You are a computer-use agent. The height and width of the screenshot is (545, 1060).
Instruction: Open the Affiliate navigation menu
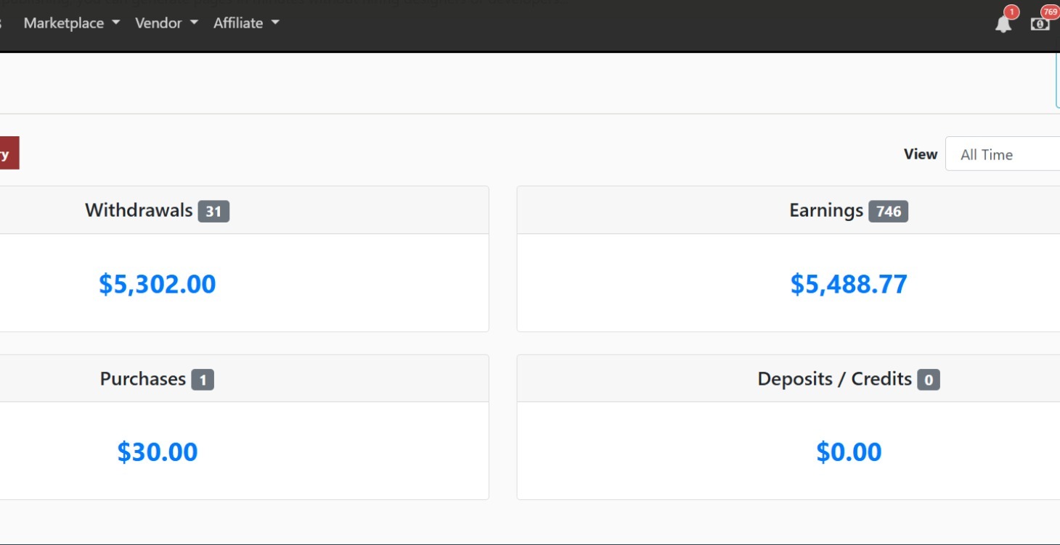(246, 23)
